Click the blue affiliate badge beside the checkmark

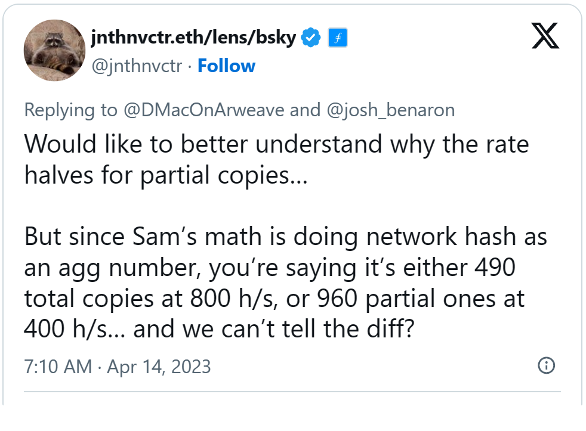click(338, 38)
